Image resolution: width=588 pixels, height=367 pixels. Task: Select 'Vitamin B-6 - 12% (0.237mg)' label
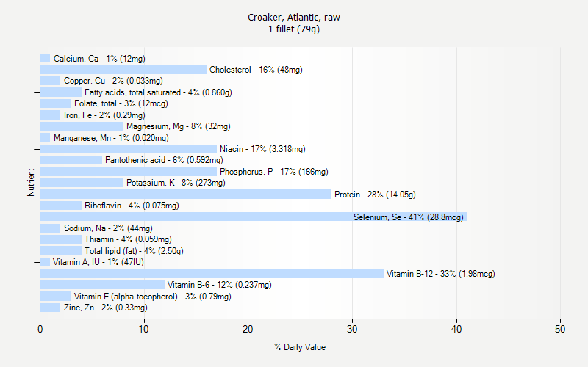point(219,285)
